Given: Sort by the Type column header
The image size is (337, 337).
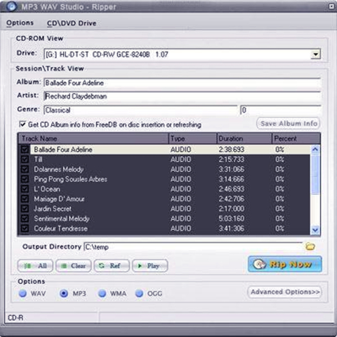Looking at the screenshot, I should coord(193,139).
